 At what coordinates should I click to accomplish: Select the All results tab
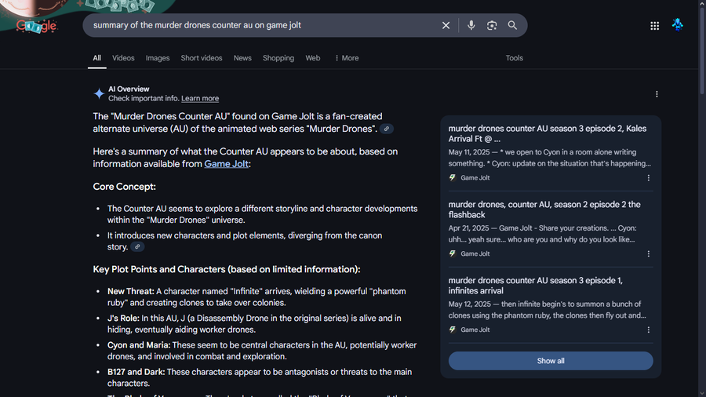[96, 58]
